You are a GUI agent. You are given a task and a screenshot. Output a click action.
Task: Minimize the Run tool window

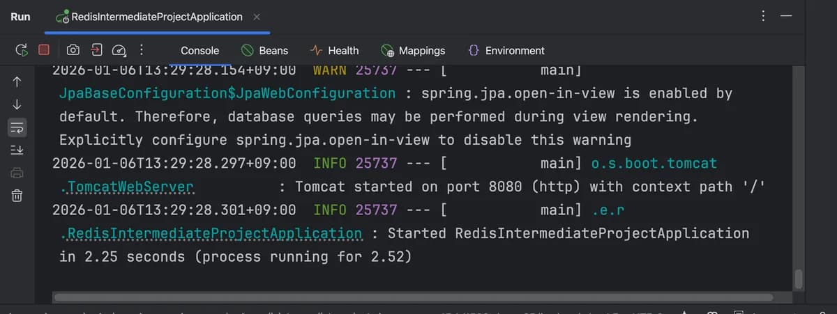pos(786,16)
